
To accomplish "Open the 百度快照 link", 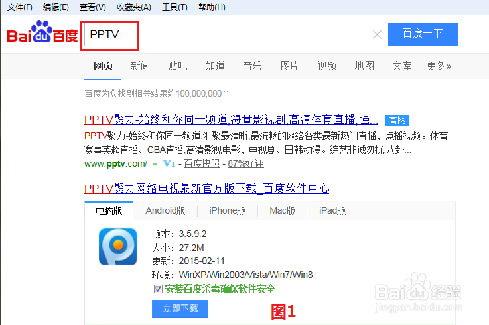I will click(x=202, y=163).
